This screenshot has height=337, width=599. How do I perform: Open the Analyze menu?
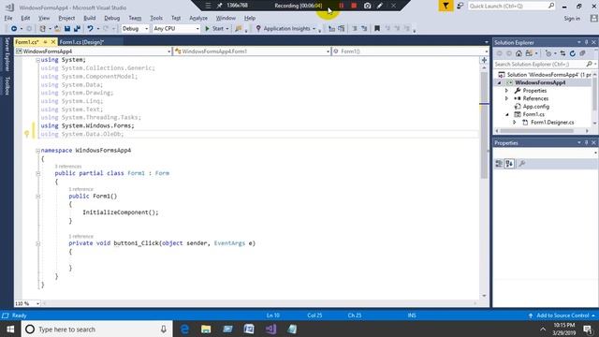coord(198,18)
